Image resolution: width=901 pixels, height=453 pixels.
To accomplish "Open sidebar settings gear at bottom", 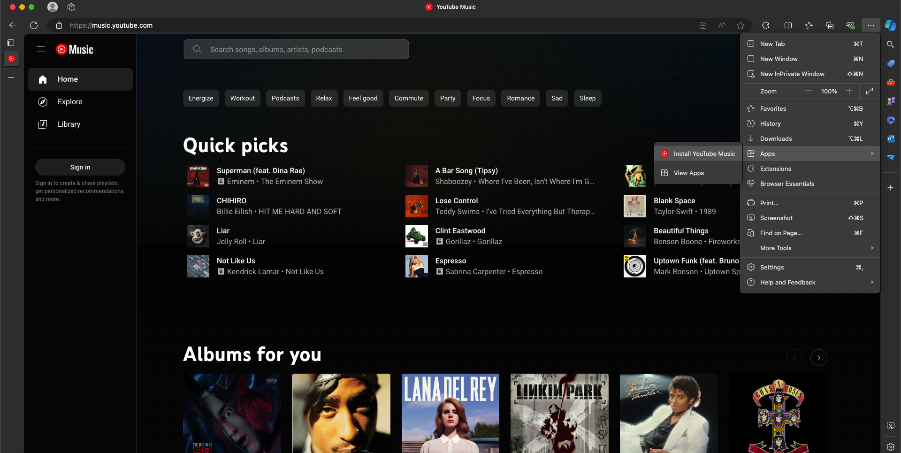I will (x=890, y=446).
